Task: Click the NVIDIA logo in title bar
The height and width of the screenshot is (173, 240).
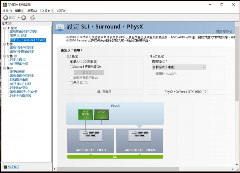Action: pyautogui.click(x=5, y=5)
